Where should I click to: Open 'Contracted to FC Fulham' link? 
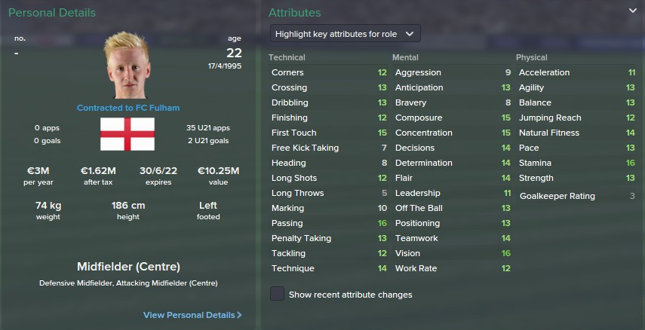click(128, 108)
